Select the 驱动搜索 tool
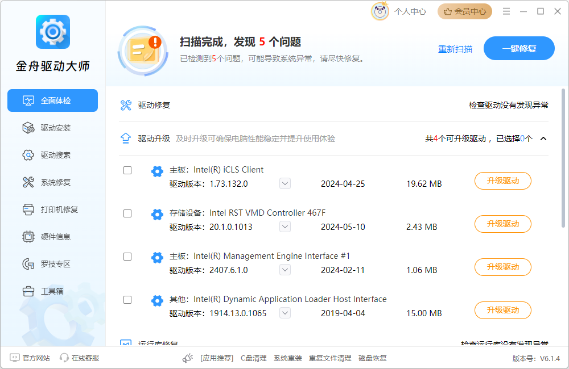This screenshot has height=369, width=569. 52,155
